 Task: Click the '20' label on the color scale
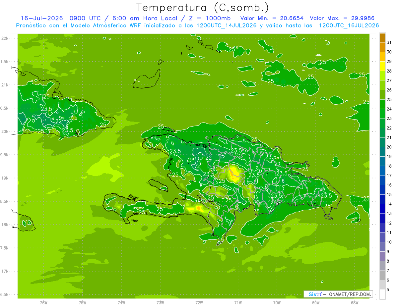point(389,147)
